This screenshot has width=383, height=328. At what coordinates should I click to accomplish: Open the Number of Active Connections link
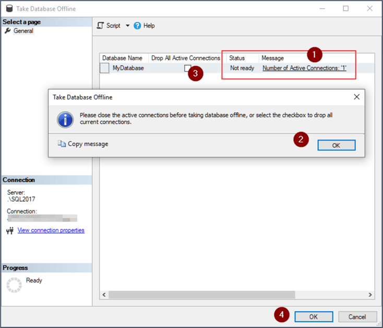(x=304, y=68)
